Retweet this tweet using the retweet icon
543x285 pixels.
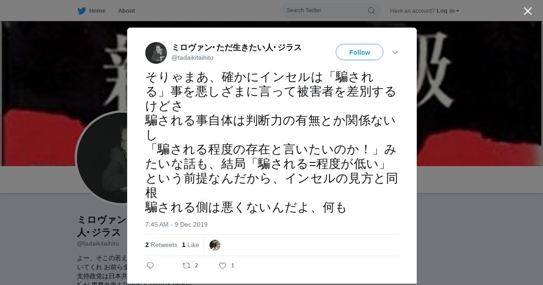click(x=186, y=266)
